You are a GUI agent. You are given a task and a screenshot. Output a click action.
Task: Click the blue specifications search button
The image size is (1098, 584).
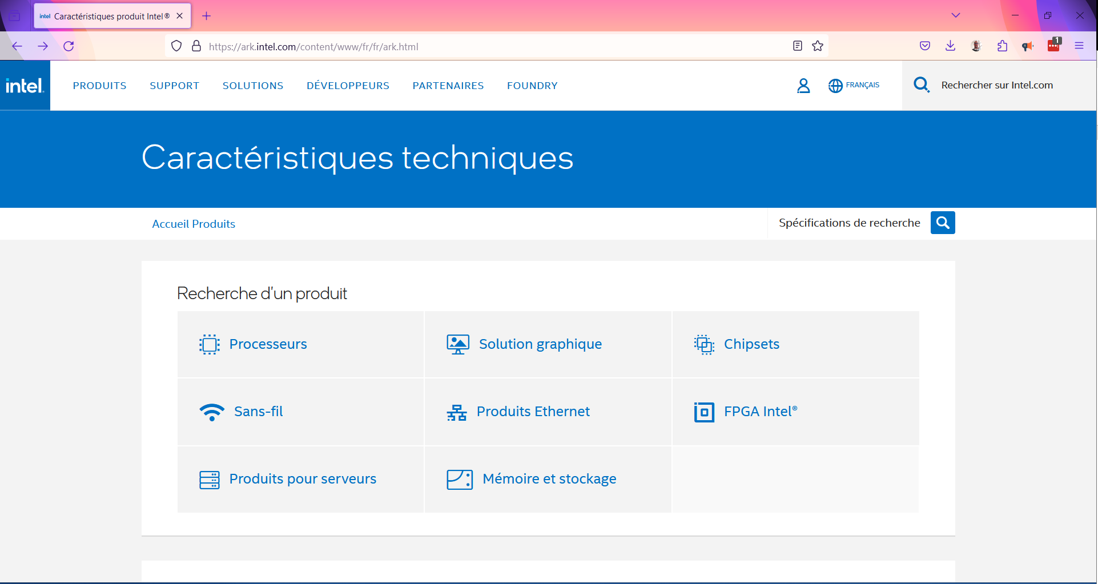click(x=943, y=223)
